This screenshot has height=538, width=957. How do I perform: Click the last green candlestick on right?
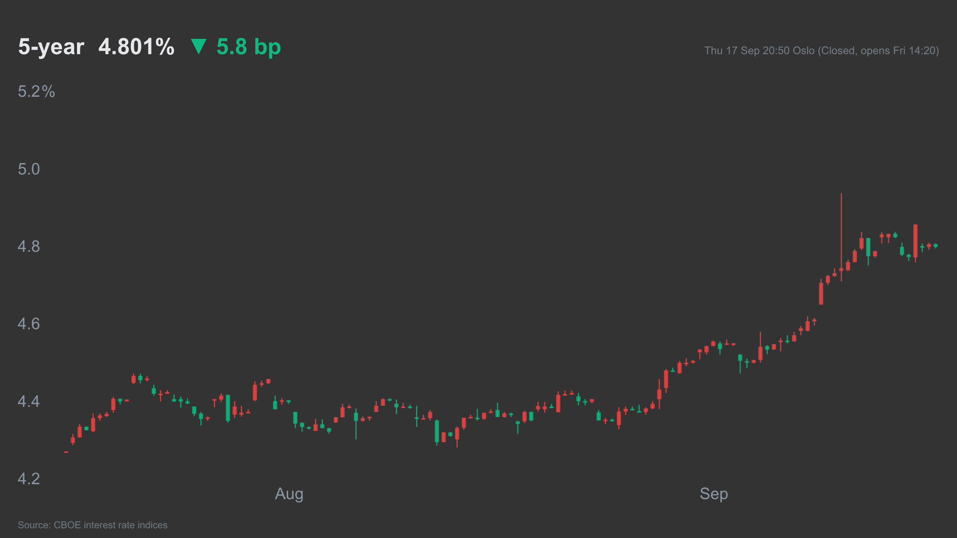pyautogui.click(x=936, y=246)
